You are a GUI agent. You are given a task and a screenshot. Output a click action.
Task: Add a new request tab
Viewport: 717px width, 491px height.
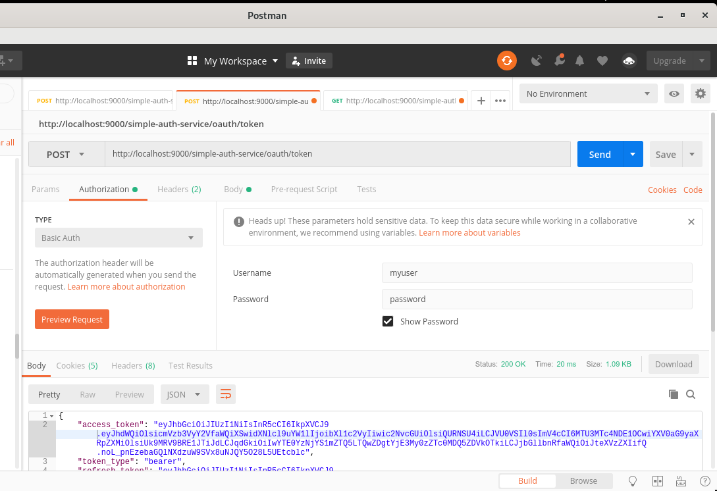[x=481, y=101]
